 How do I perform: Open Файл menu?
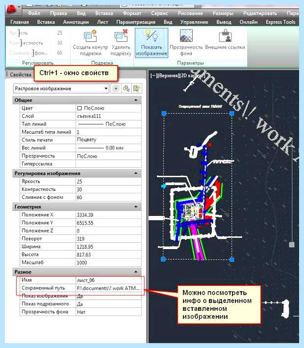click(34, 13)
